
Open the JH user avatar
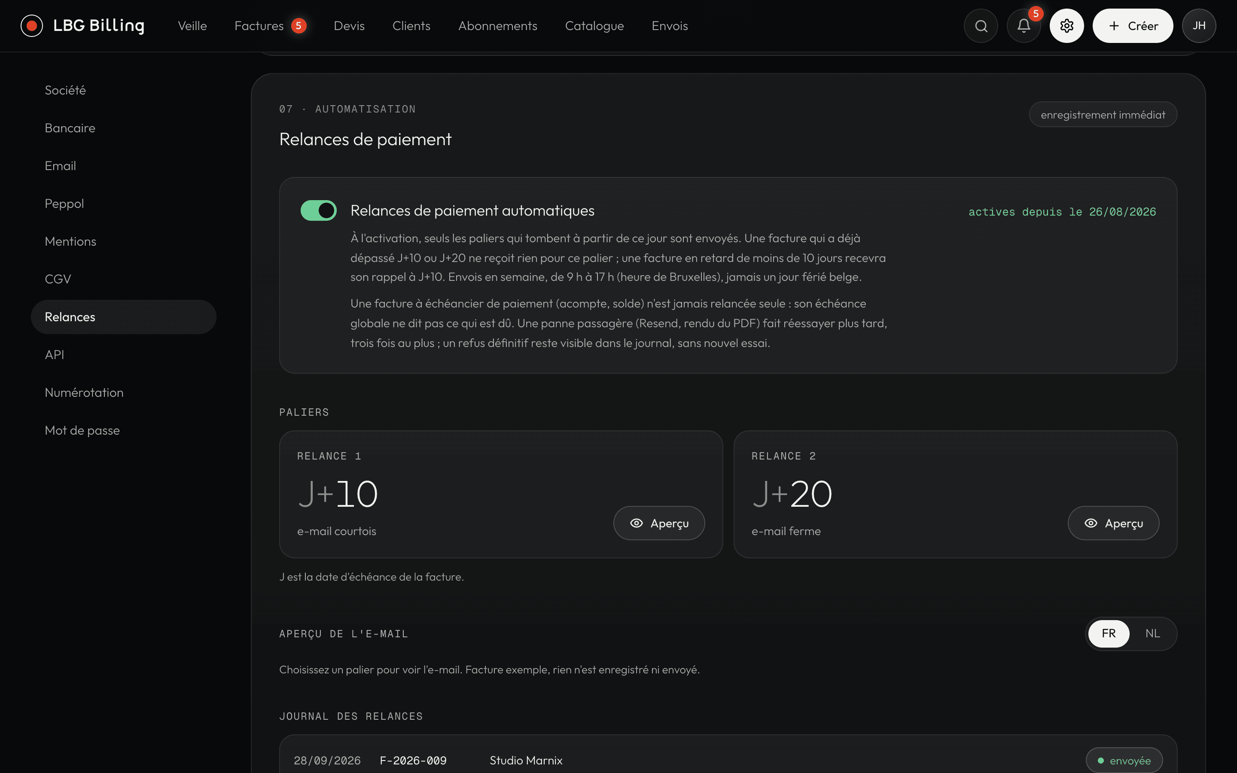click(x=1199, y=26)
